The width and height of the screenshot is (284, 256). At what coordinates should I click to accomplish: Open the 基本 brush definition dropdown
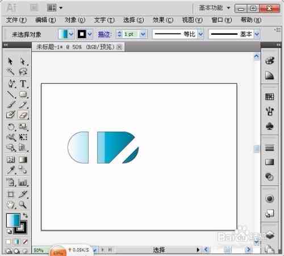(x=257, y=34)
